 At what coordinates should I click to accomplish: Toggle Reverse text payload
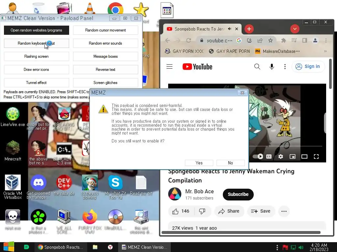[106, 70]
